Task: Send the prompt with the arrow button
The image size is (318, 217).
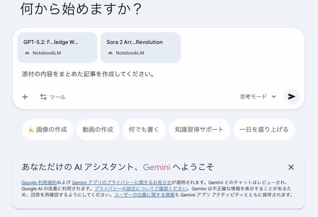Action: 292,96
